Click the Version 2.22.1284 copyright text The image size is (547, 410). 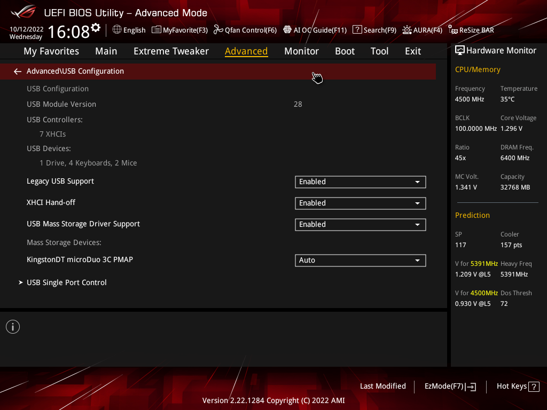tap(273, 400)
